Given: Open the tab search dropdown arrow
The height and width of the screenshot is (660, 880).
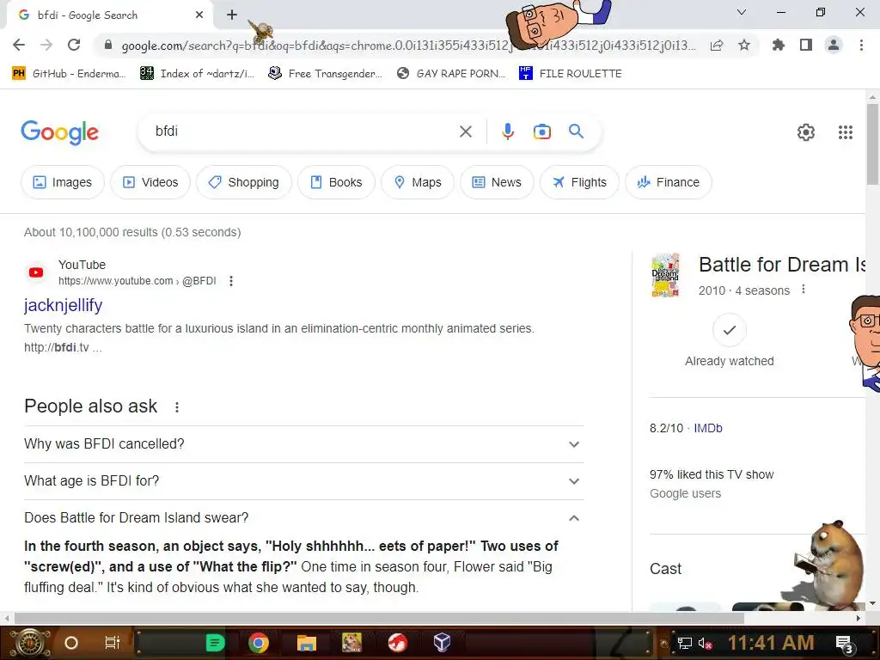Looking at the screenshot, I should [741, 12].
